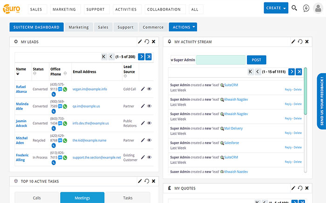Edit the Top 10 Active Tasks dashlet
The width and height of the screenshot is (326, 203).
[140, 181]
